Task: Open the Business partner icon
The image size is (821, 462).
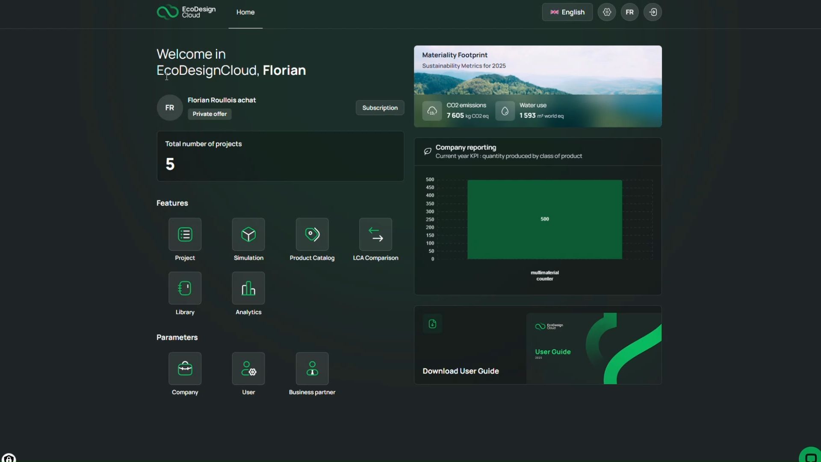Action: click(x=312, y=369)
